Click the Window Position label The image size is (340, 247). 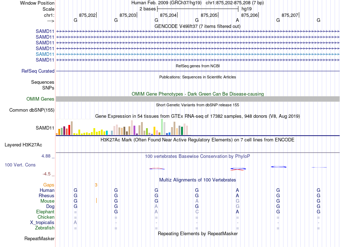(37, 3)
